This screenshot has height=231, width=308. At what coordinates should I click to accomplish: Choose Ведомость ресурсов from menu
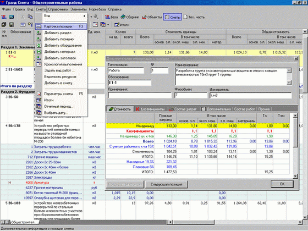tap(61, 76)
